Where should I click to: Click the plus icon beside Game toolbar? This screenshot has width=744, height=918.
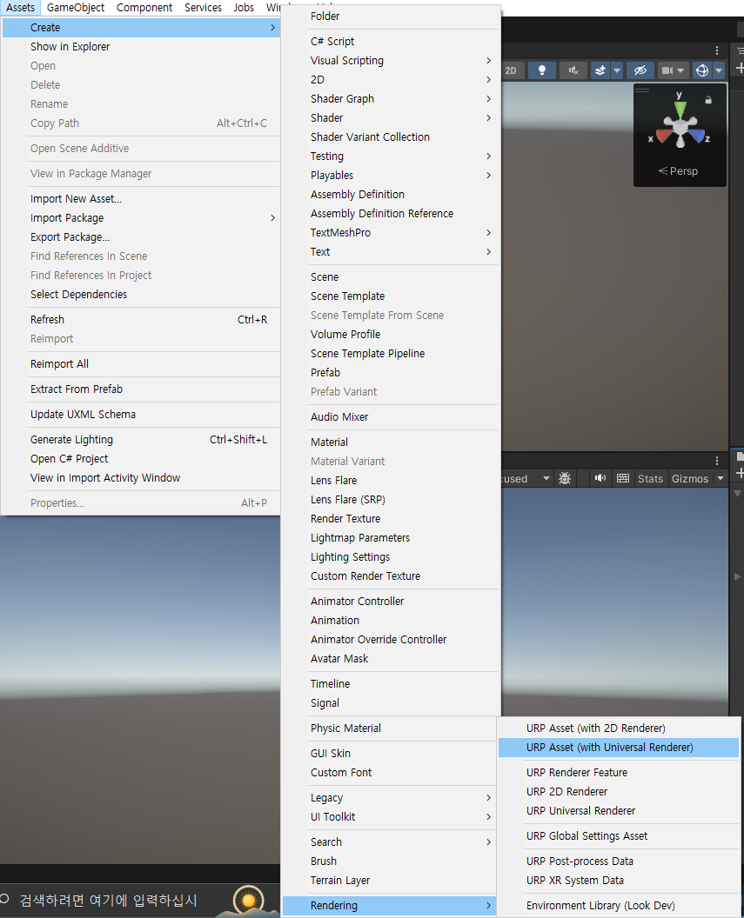coord(740,473)
